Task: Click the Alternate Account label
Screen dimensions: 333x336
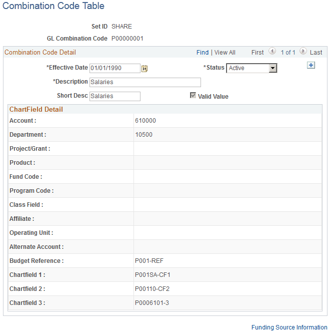Action: tap(36, 247)
